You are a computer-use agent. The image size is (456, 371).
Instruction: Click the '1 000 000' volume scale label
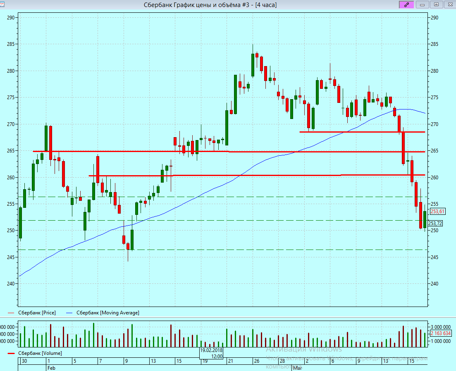pyautogui.click(x=441, y=341)
